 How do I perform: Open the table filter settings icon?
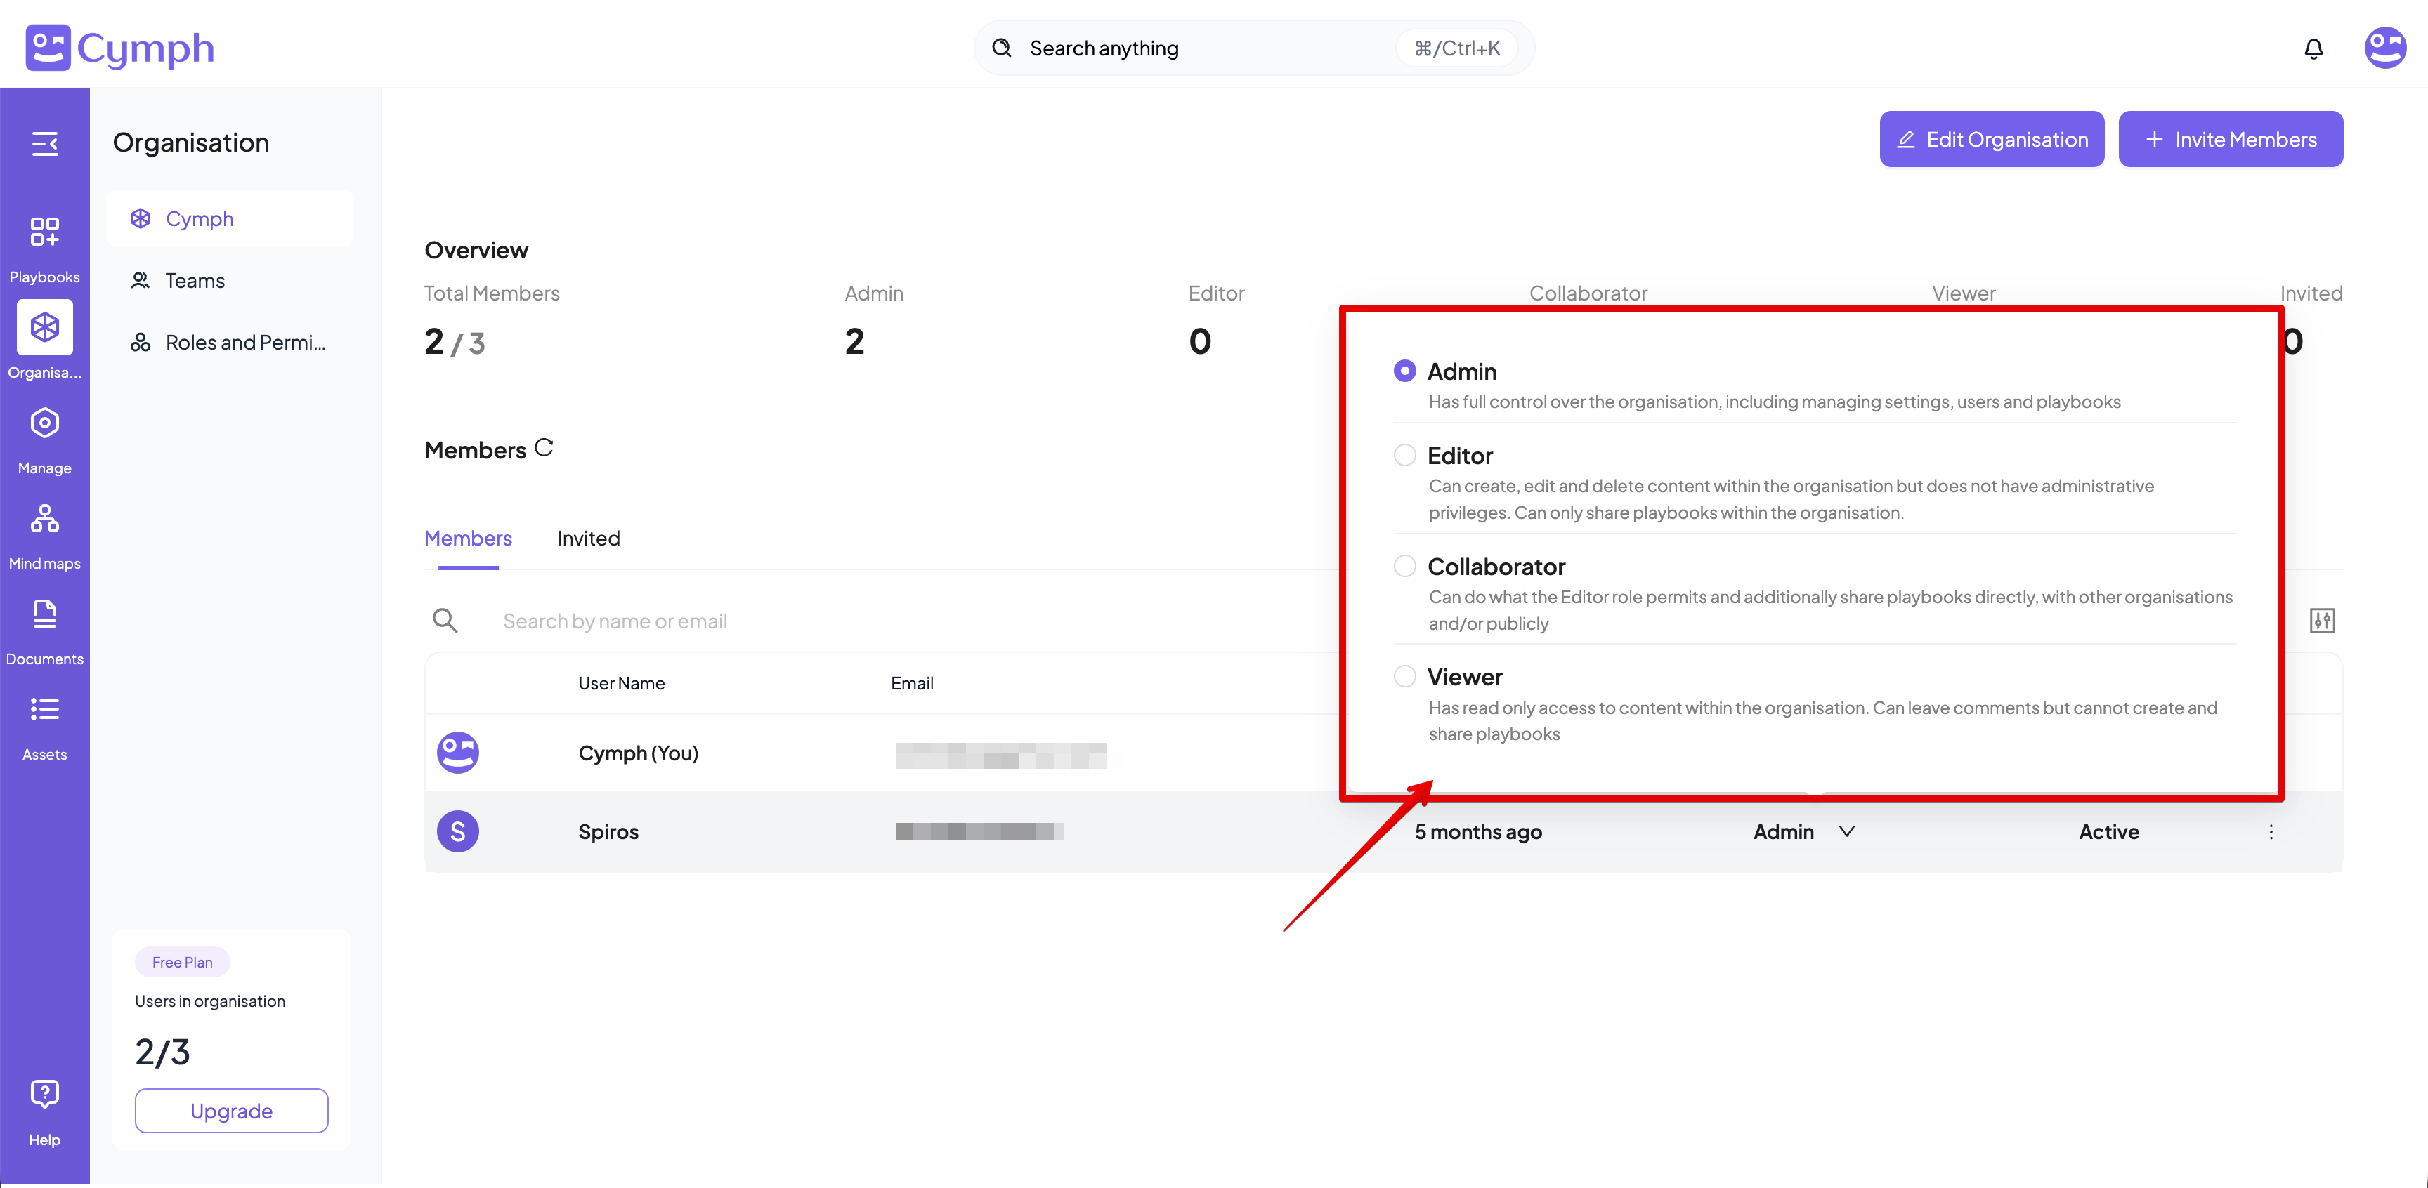tap(2321, 621)
